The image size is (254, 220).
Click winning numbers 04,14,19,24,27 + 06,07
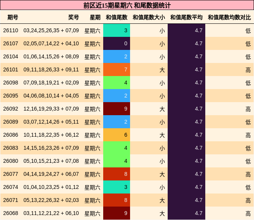pos(51,174)
